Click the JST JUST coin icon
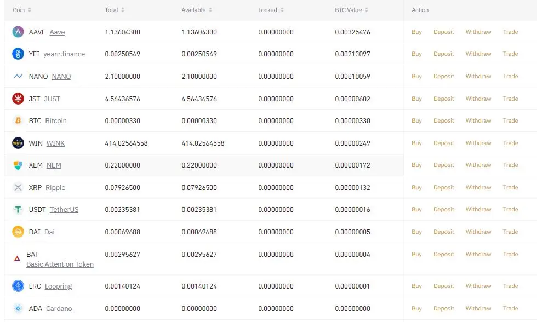The width and height of the screenshot is (537, 322). pyautogui.click(x=18, y=99)
